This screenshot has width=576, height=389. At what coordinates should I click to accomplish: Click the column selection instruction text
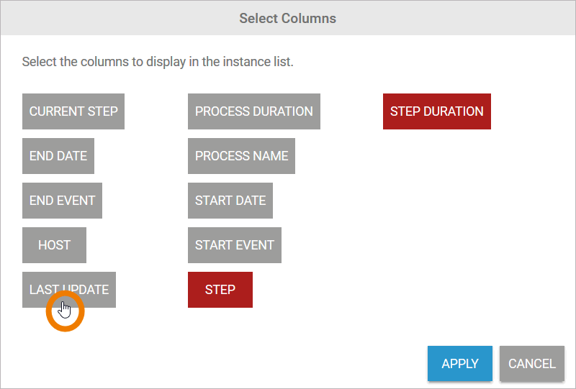(x=158, y=62)
